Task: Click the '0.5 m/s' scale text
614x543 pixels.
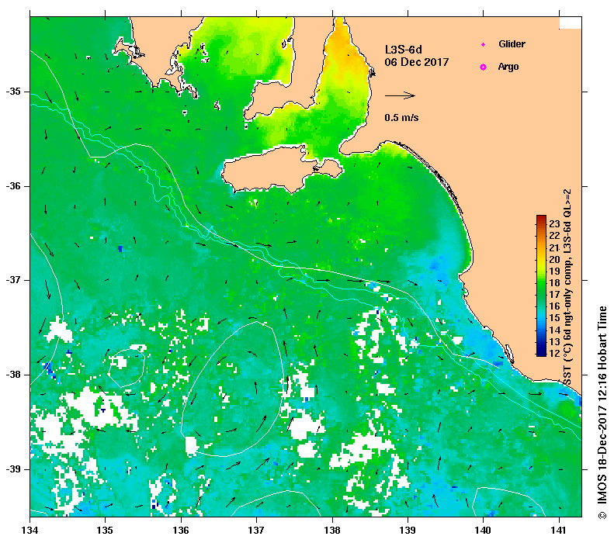Action: coord(401,117)
